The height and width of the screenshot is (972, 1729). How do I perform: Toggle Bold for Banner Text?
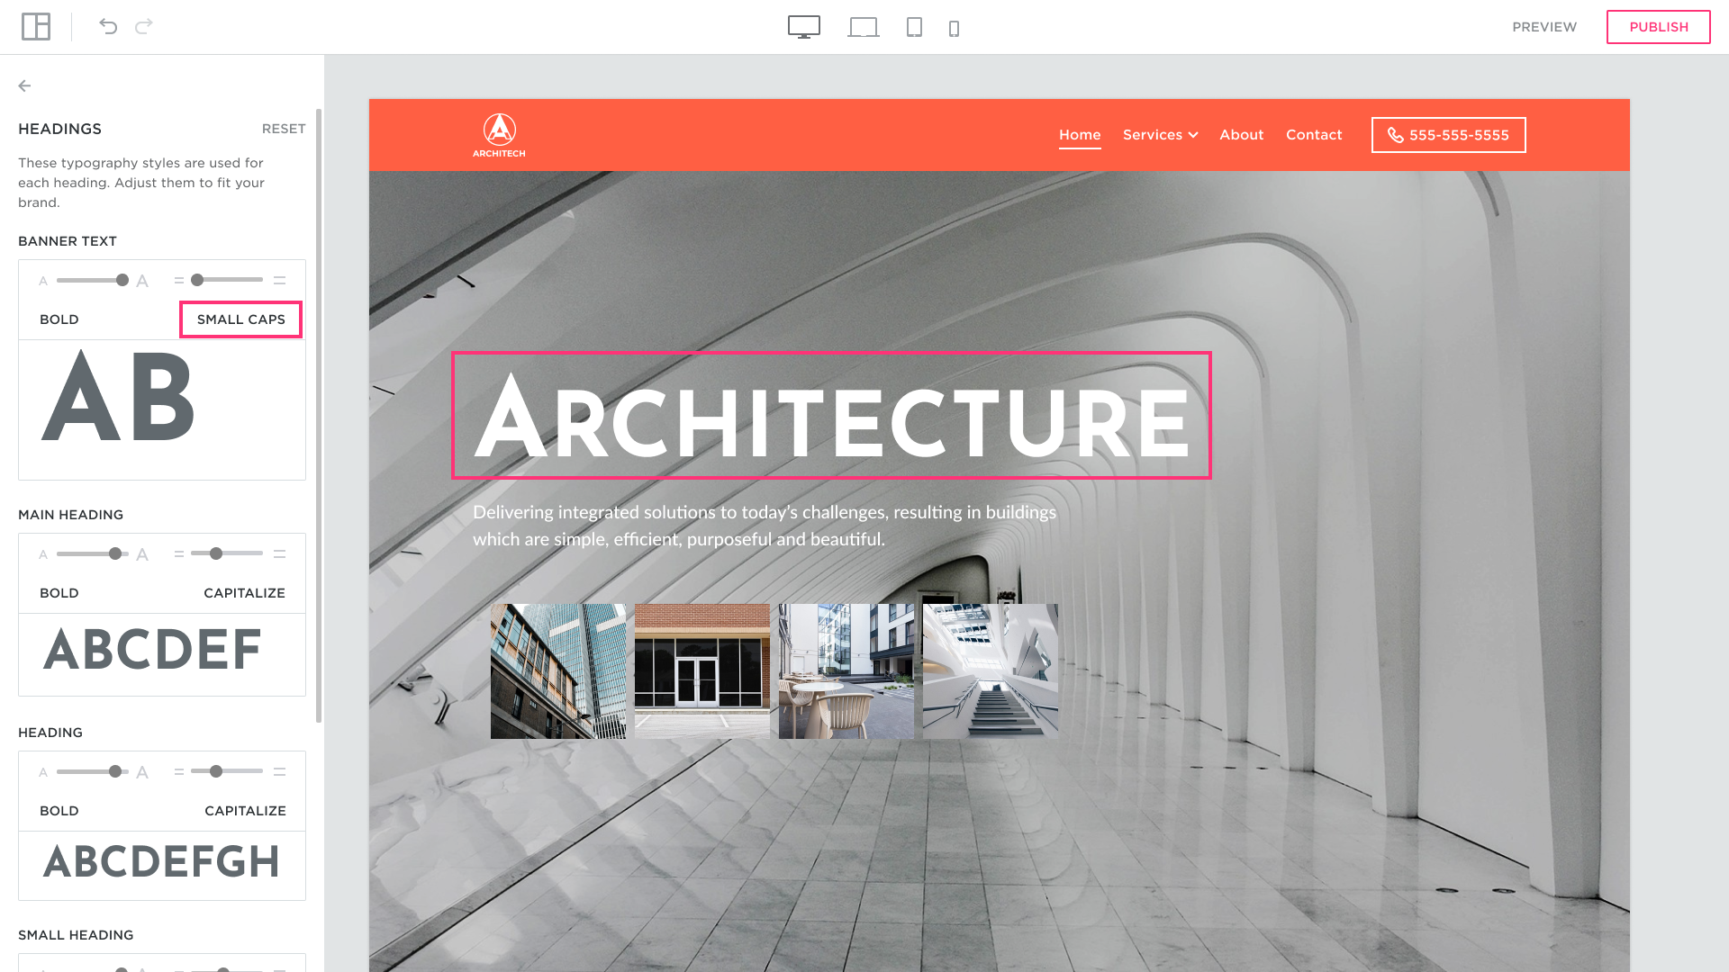pos(59,319)
